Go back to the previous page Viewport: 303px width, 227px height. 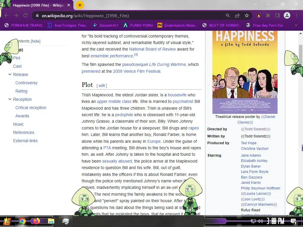tap(7, 16)
